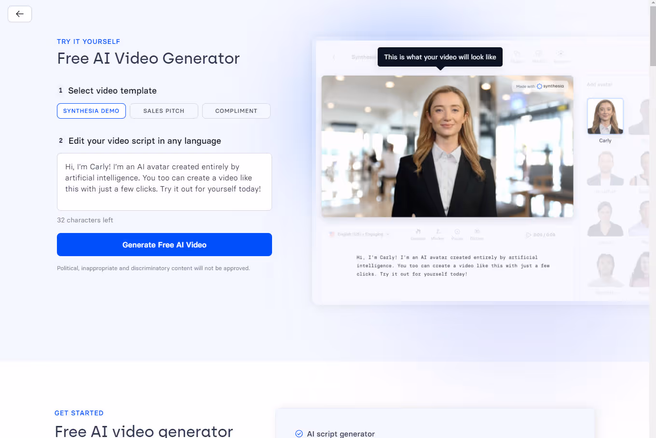Click the Made with Synthesia badge
656x438 pixels.
(x=540, y=86)
